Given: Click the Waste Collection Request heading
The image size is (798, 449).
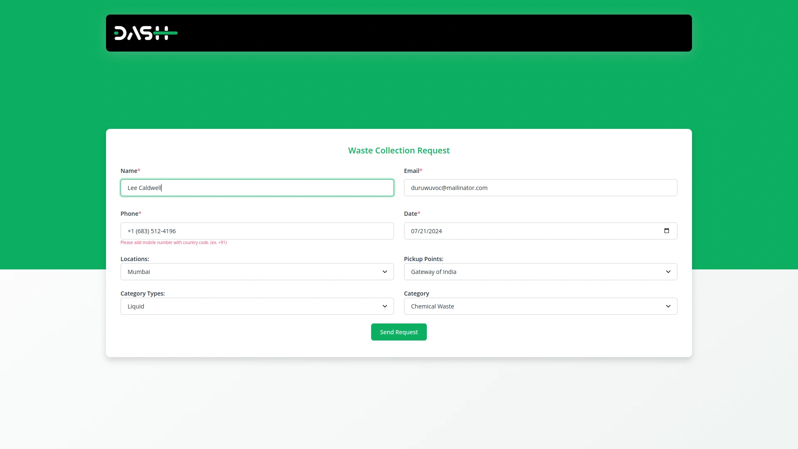Looking at the screenshot, I should tap(399, 150).
